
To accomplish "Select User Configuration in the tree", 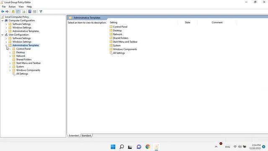I will 18,35.
